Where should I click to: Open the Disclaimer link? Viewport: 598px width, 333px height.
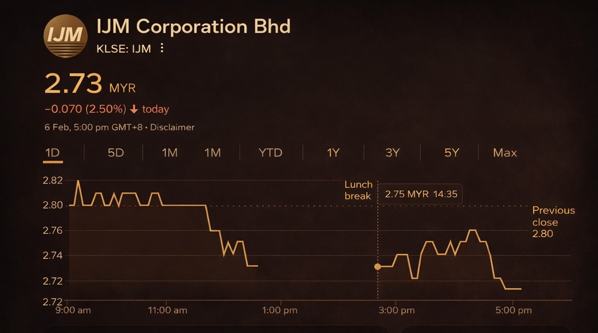point(172,127)
